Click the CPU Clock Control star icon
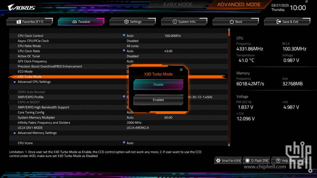This screenshot has height=178, width=317. click(x=124, y=35)
